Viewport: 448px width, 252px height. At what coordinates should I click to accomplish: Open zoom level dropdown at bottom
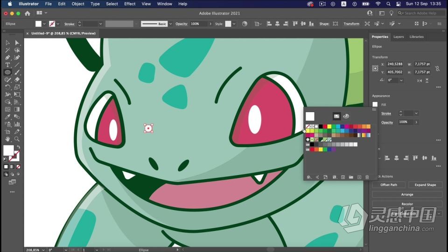[43, 250]
